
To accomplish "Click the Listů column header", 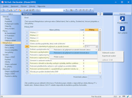I will 82,30.
